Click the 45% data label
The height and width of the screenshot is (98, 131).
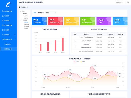(x=120, y=77)
